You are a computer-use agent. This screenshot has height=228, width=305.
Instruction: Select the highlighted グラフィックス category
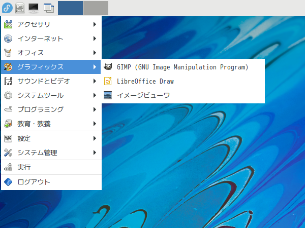point(51,67)
